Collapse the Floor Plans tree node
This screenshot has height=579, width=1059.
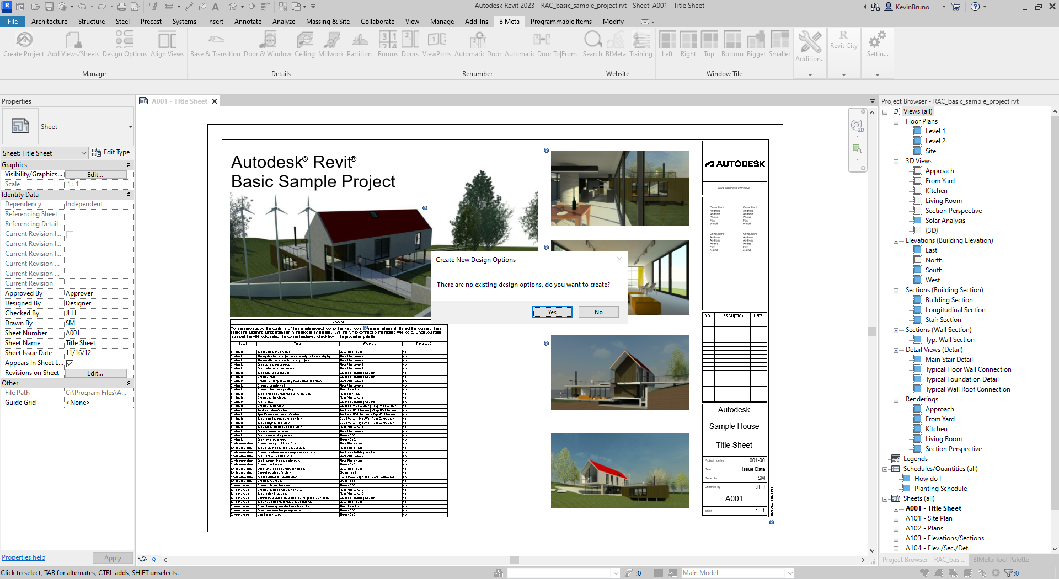click(x=896, y=122)
